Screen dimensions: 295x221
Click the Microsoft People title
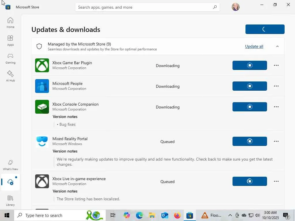click(67, 83)
